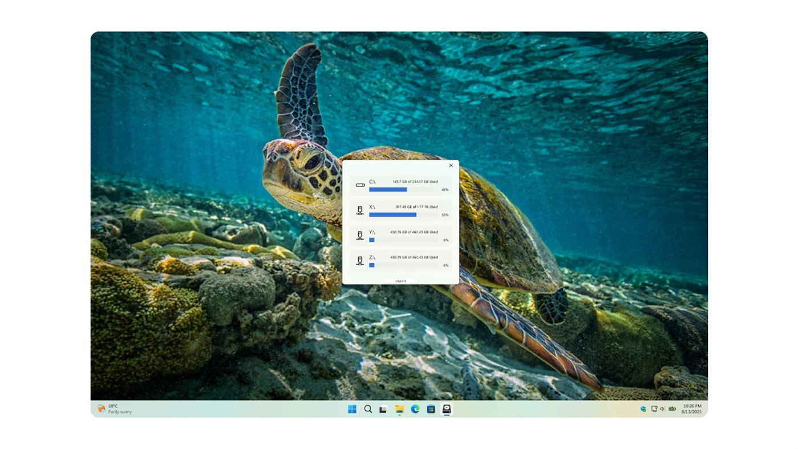Image resolution: width=798 pixels, height=449 pixels.
Task: Click the volume icon in the system tray
Action: (662, 408)
